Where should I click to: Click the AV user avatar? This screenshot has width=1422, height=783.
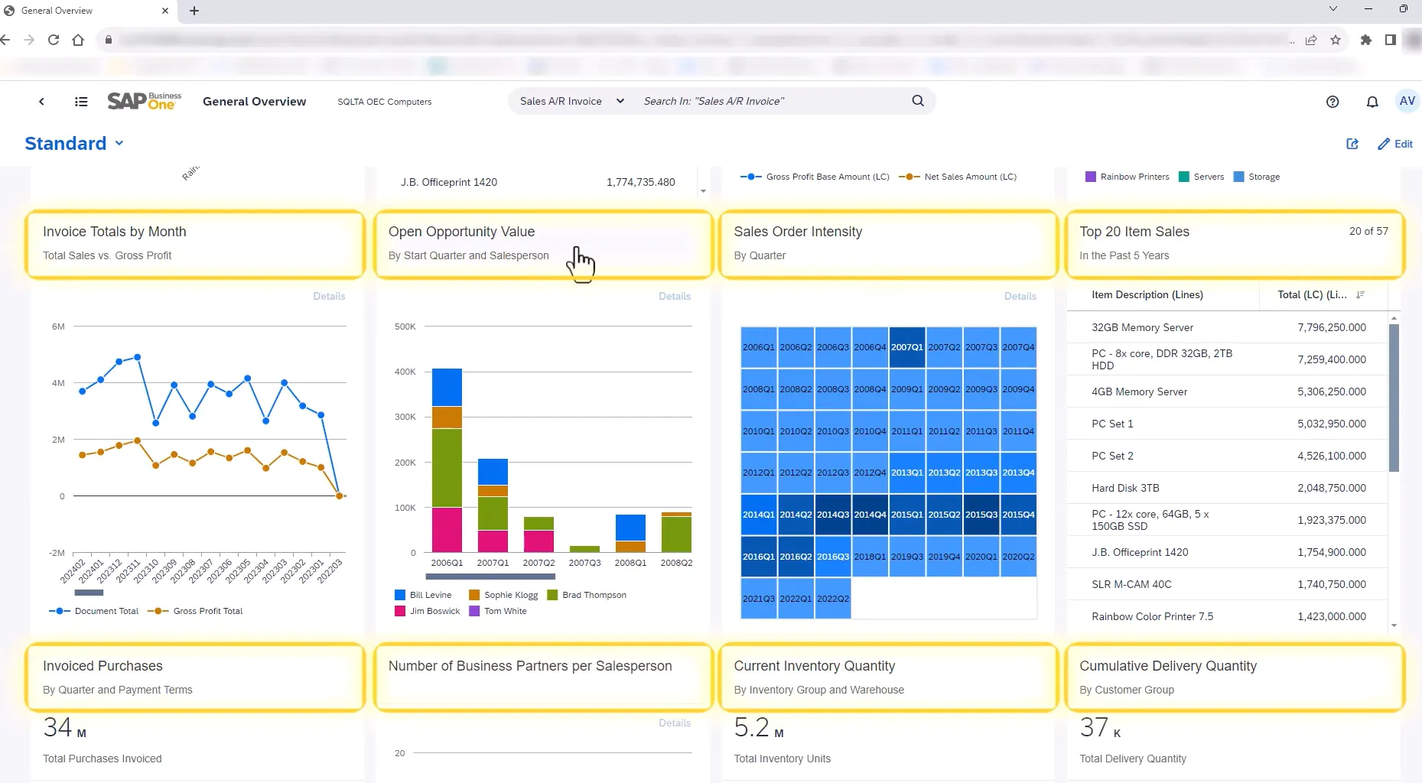coord(1406,101)
